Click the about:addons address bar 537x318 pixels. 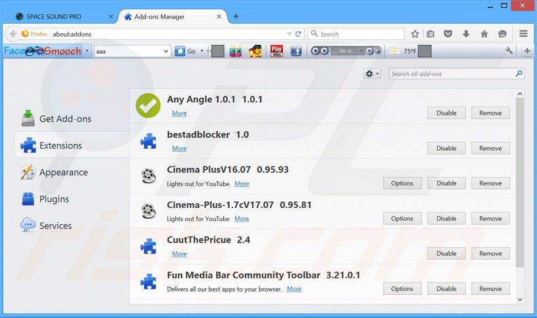(168, 34)
